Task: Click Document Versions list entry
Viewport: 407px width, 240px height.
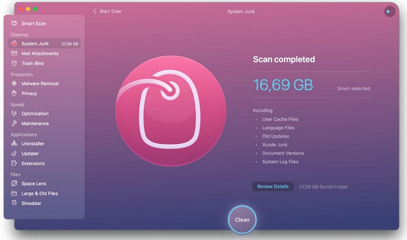Action: click(x=283, y=153)
